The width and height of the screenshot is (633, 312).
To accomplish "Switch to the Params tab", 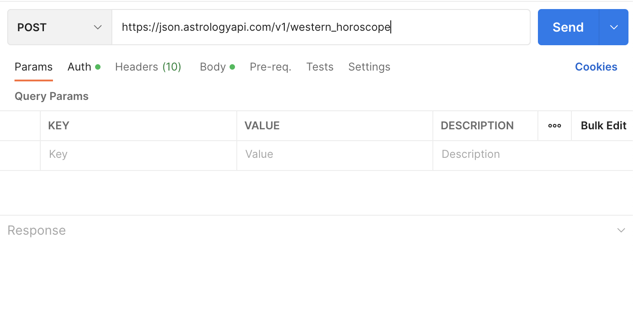I will coord(34,67).
